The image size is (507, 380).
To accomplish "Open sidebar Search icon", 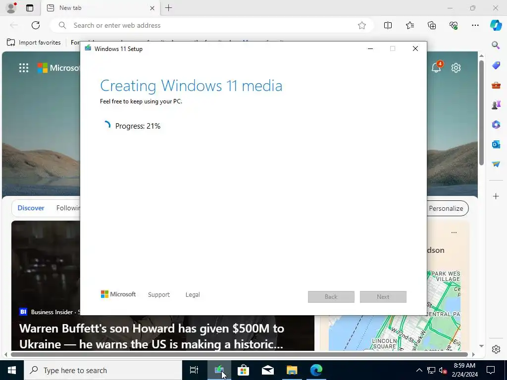I will pos(496,45).
